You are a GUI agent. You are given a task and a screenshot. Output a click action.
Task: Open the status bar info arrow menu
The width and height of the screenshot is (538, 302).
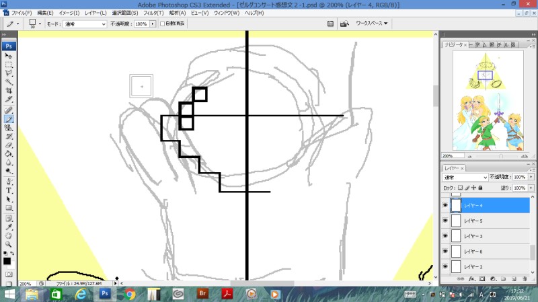pos(115,283)
